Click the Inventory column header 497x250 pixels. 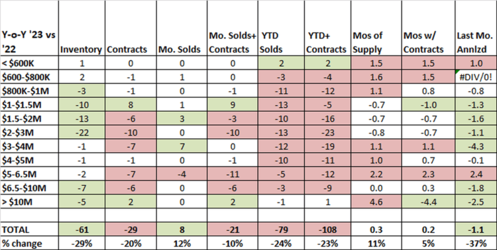[x=81, y=50]
